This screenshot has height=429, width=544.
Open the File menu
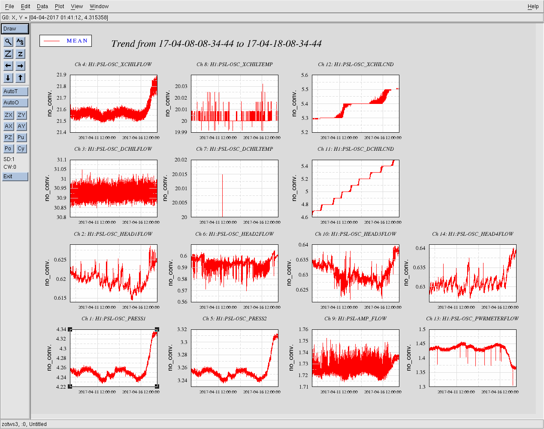[x=9, y=6]
